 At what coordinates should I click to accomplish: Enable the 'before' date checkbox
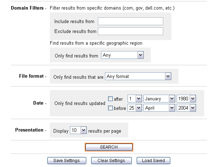[x=110, y=108]
